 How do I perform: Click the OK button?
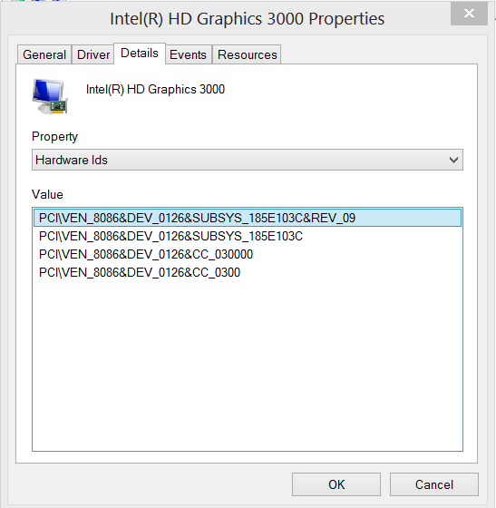pyautogui.click(x=336, y=484)
